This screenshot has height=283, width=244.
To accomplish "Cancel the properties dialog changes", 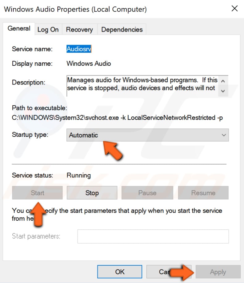I will click(x=169, y=272).
